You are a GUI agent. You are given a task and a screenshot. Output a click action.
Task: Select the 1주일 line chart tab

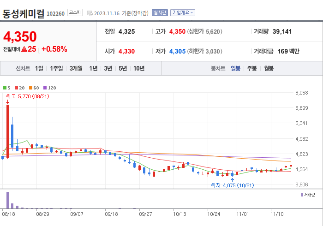[x=56, y=68]
